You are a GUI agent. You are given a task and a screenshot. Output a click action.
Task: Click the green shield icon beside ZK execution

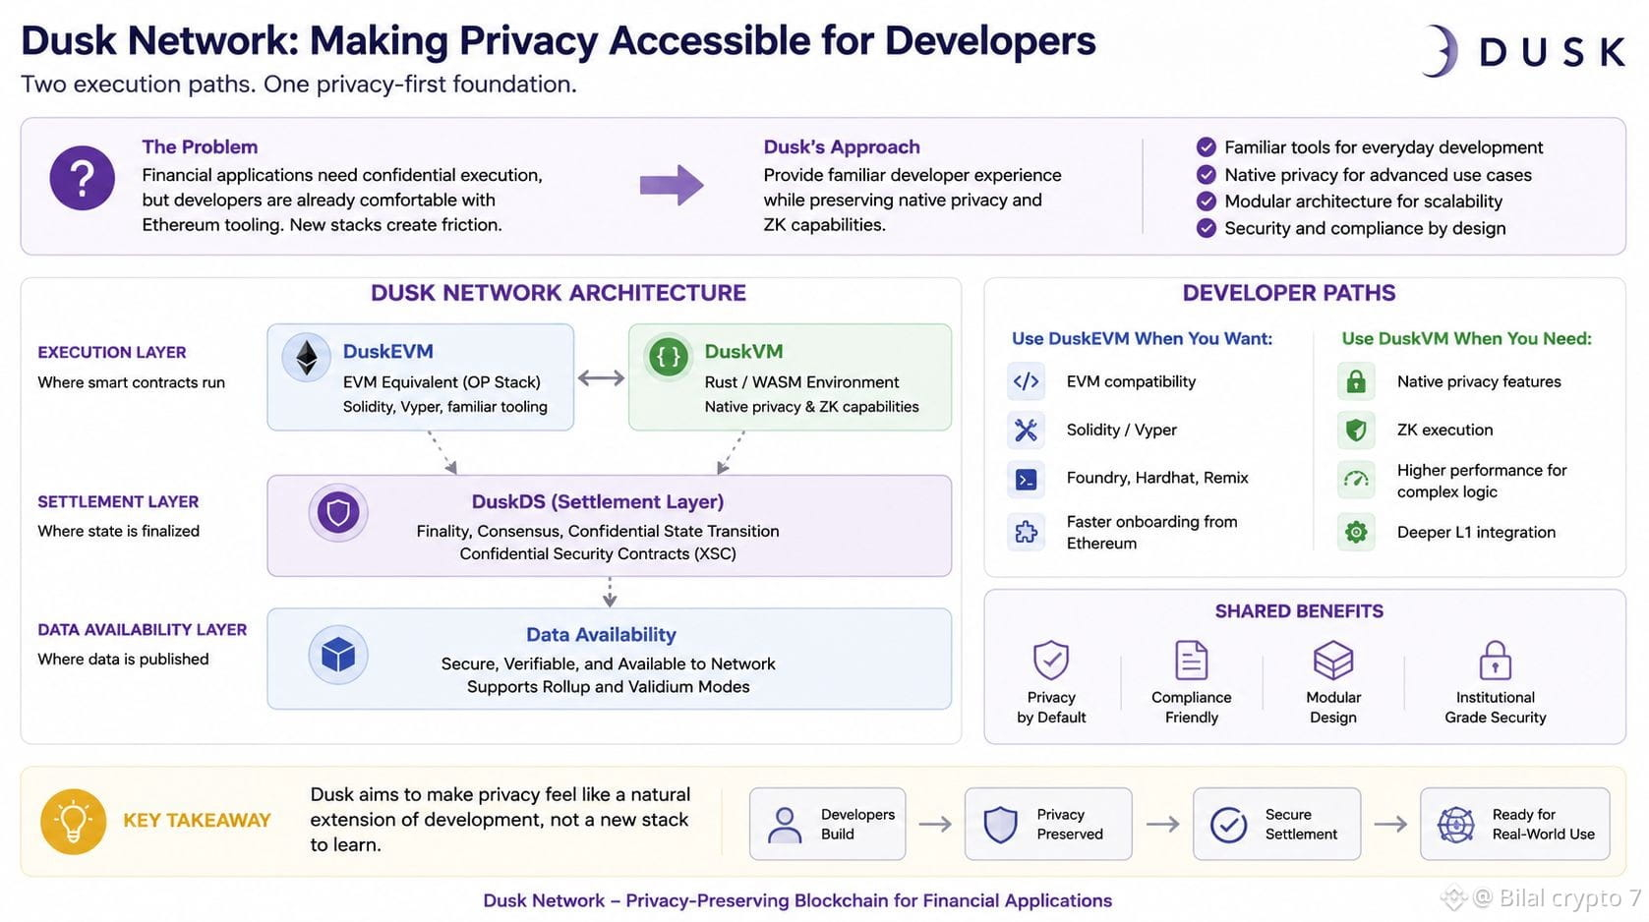[1356, 430]
